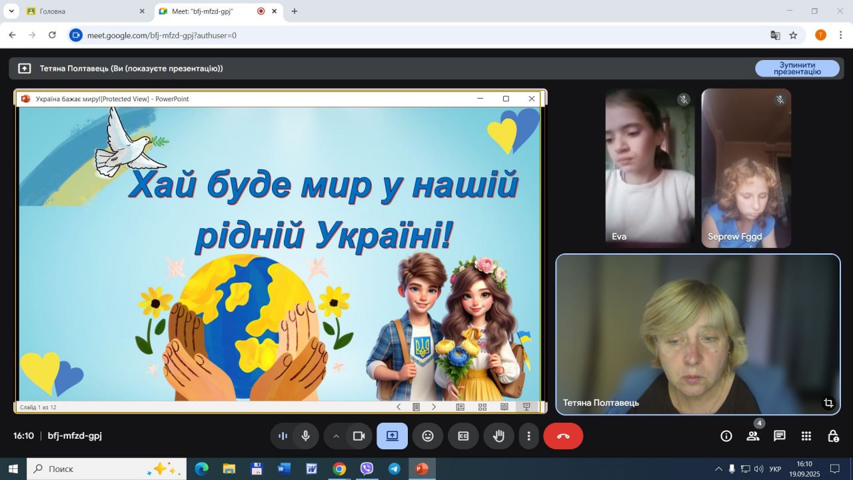Click the red leave call button
Image resolution: width=853 pixels, height=480 pixels.
point(563,436)
